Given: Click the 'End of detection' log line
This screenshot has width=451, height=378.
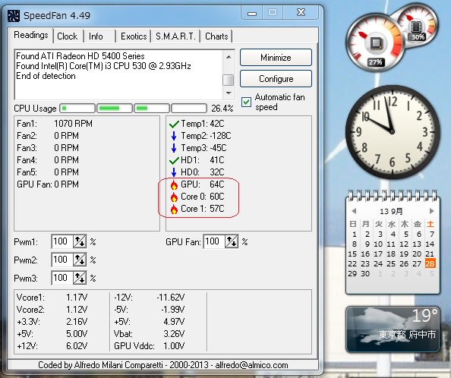Looking at the screenshot, I should 46,76.
